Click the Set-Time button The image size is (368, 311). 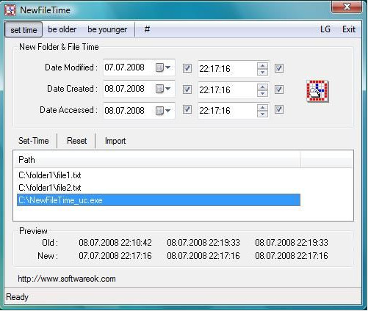pos(34,141)
